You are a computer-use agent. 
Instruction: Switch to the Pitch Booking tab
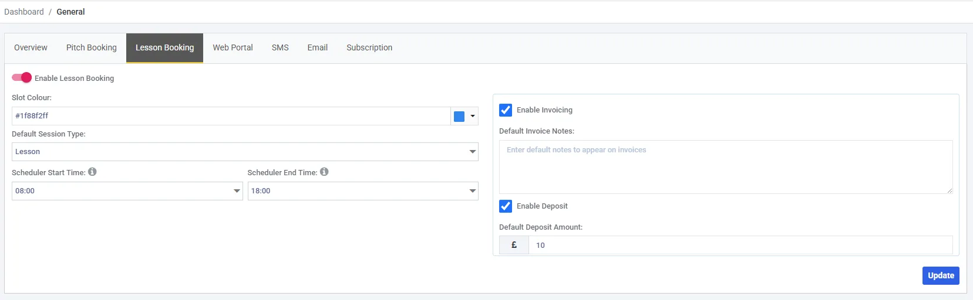92,47
